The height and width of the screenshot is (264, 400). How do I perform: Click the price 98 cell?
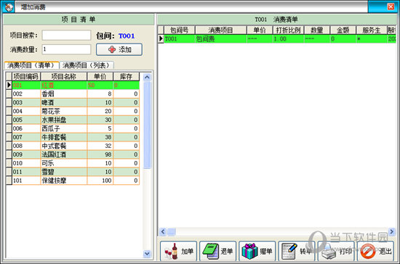[100, 154]
